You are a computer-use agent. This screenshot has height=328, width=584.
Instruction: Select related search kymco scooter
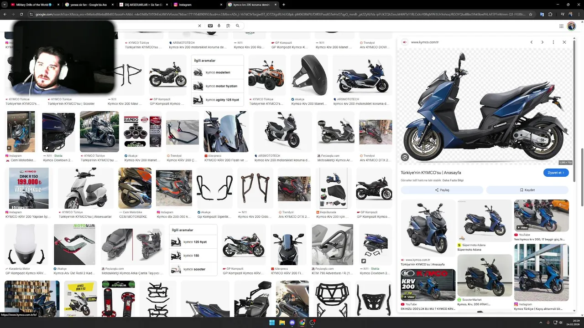[193, 269]
